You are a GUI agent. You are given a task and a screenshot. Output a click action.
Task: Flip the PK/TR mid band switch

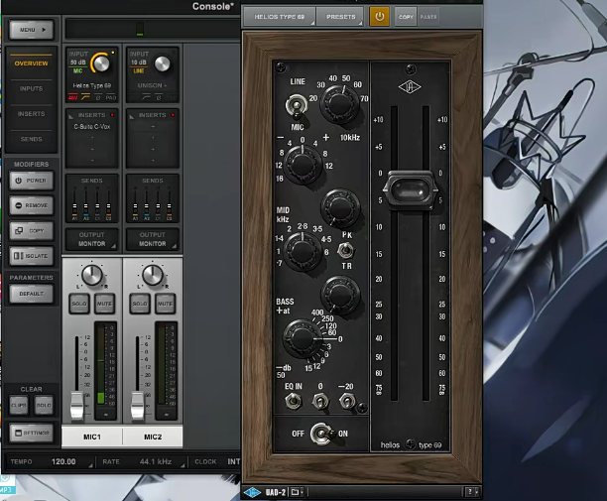pyautogui.click(x=345, y=250)
